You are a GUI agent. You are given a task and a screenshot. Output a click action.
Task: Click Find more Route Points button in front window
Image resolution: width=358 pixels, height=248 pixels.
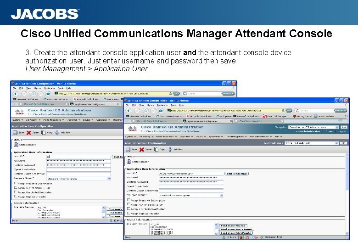(236, 229)
